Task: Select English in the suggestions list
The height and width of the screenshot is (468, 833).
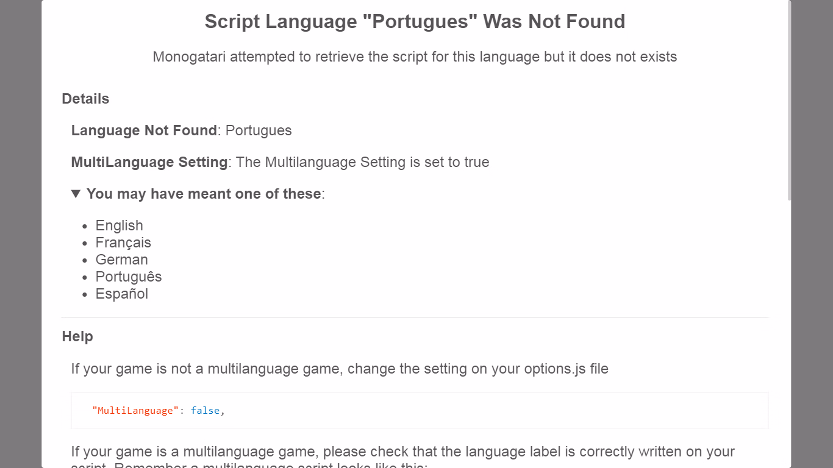Action: [x=120, y=225]
